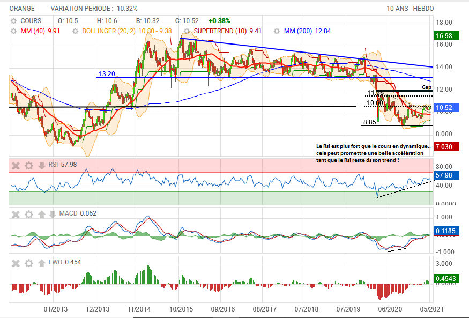Open MM (200) indicator settings gear
The height and width of the screenshot is (318, 469).
[277, 31]
